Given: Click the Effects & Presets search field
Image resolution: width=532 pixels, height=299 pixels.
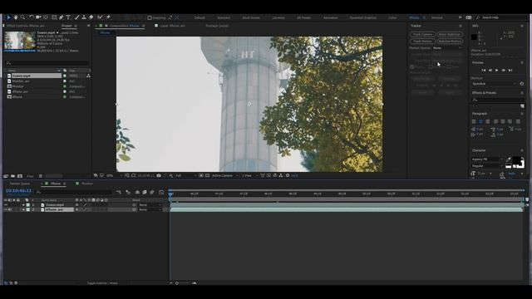Looking at the screenshot, I should pos(497,100).
